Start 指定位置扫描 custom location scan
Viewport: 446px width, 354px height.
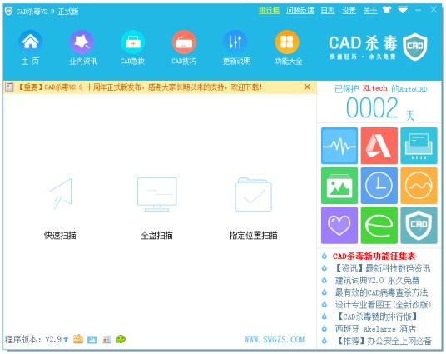254,209
